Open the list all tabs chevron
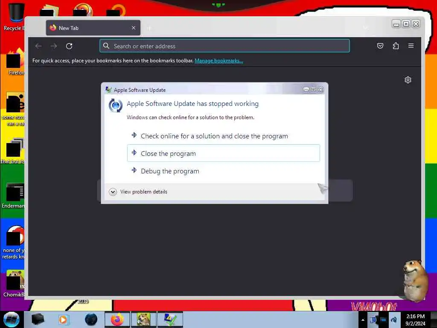The height and width of the screenshot is (328, 437). point(366,28)
